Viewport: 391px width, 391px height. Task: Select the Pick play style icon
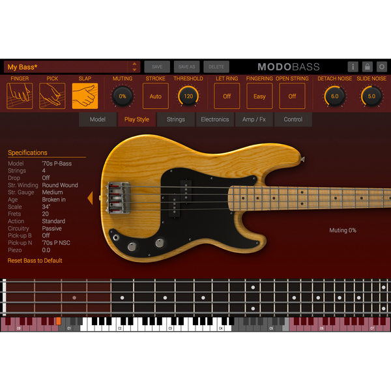(x=52, y=96)
